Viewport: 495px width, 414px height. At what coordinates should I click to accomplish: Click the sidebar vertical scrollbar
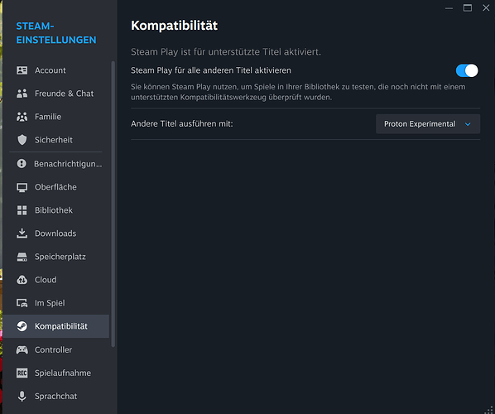(x=113, y=205)
